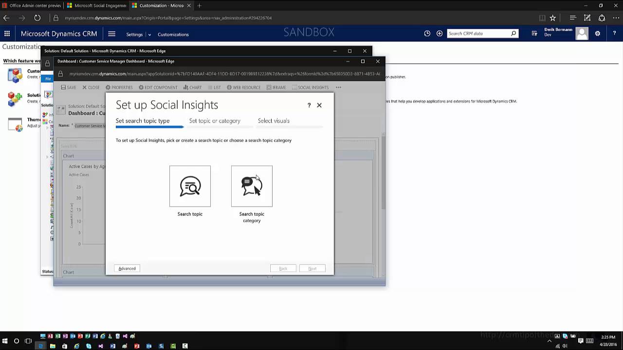Open Skype from taskbar

(x=89, y=346)
